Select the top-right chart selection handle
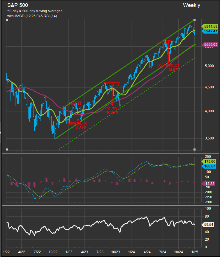 (194, 20)
